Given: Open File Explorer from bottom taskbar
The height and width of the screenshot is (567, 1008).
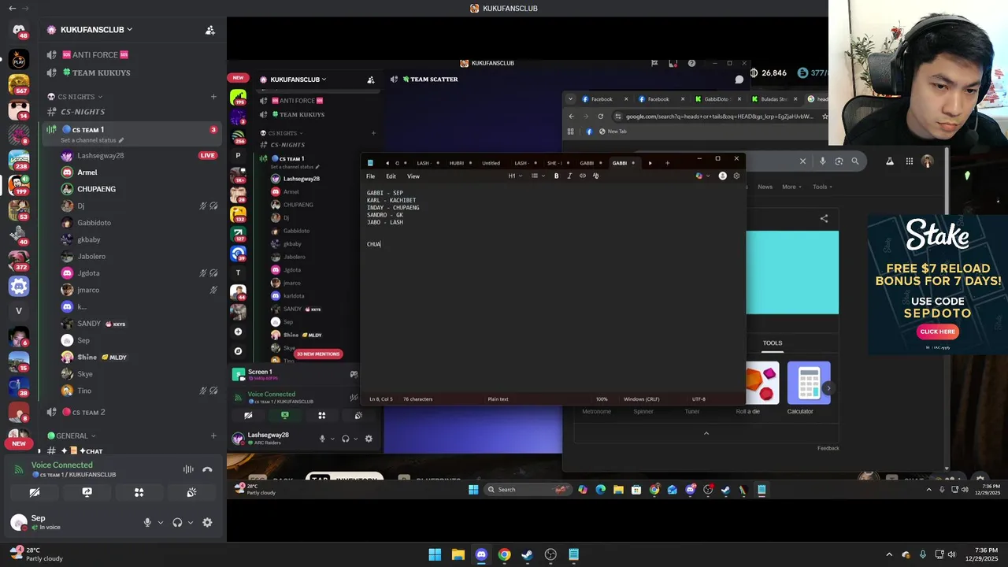Looking at the screenshot, I should (458, 554).
